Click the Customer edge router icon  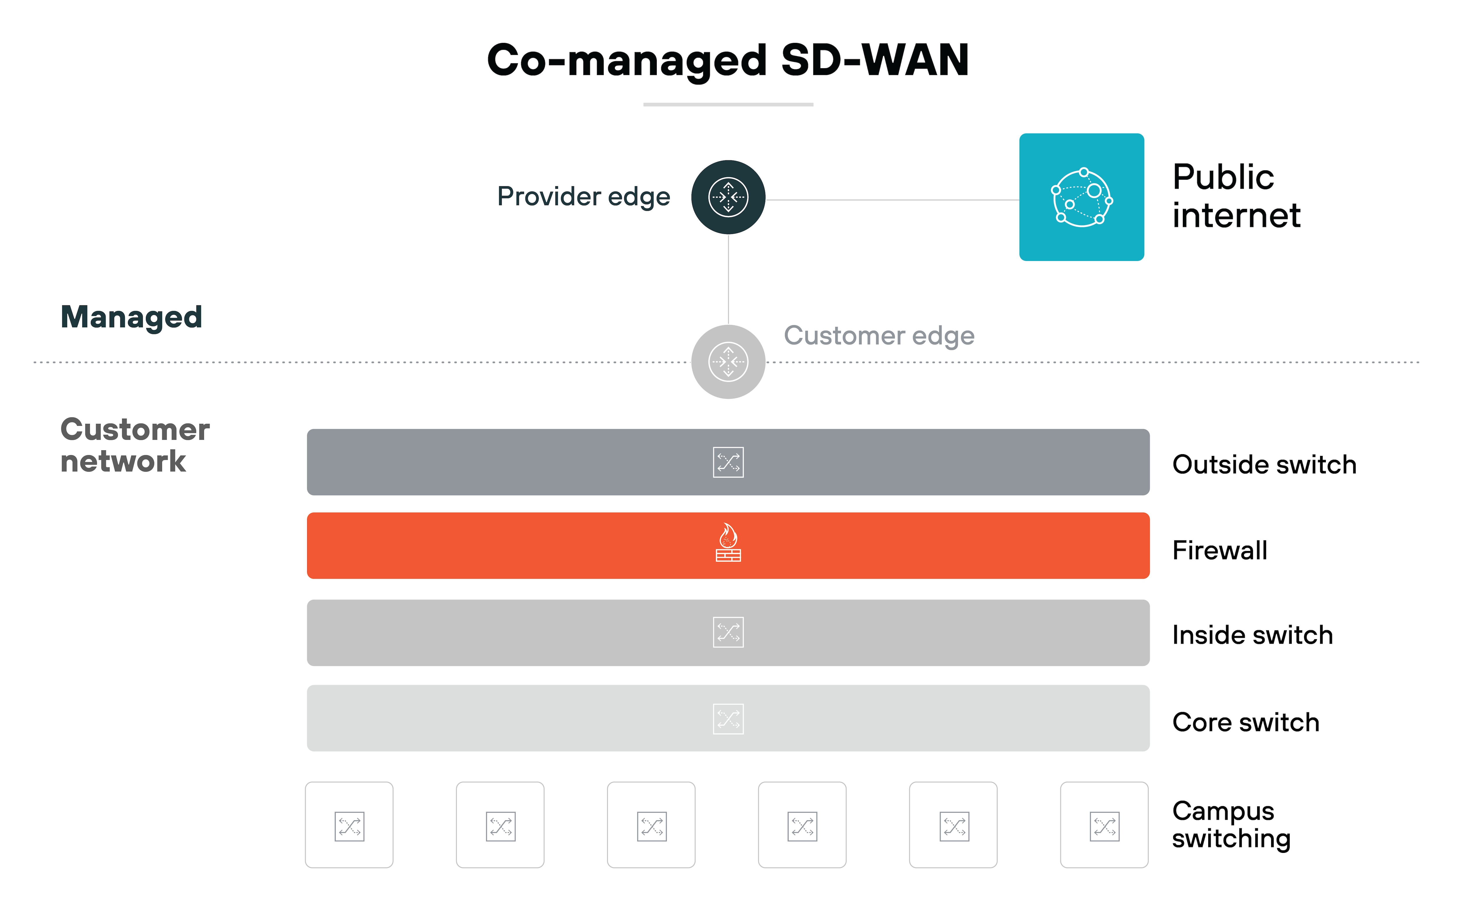pos(728,362)
